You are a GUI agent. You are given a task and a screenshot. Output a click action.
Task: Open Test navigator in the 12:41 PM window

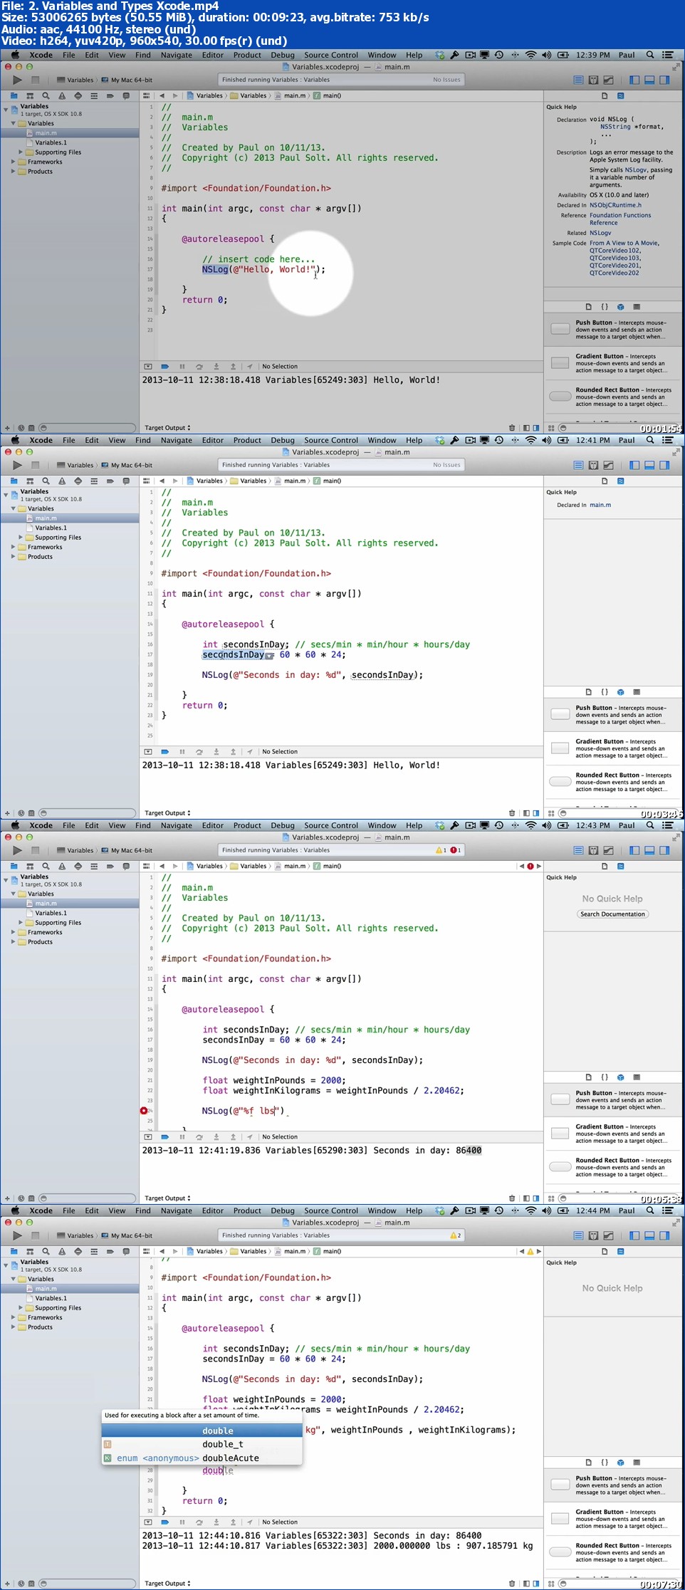(78, 481)
